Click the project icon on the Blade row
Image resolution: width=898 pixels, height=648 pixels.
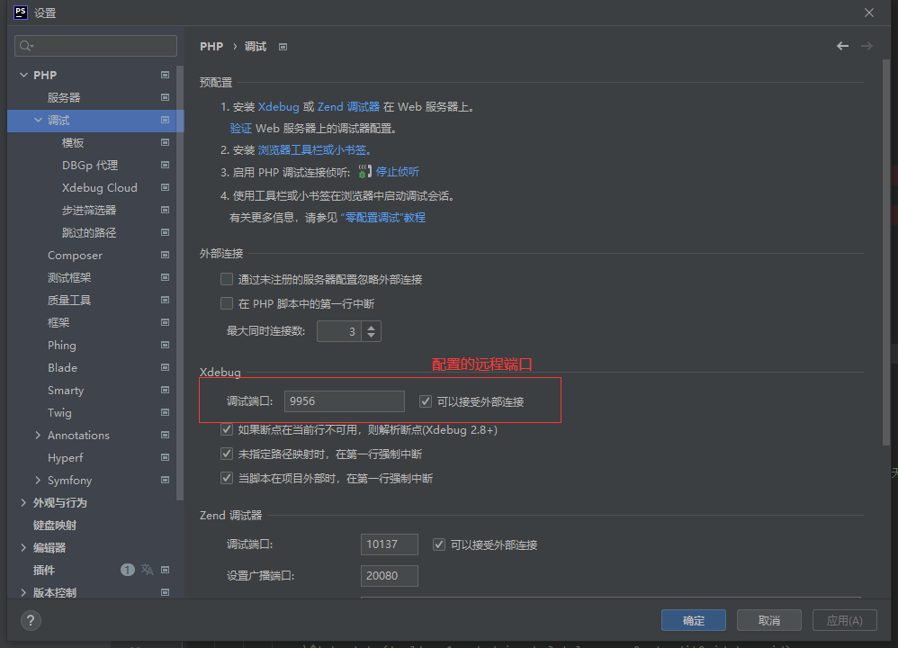tap(165, 367)
